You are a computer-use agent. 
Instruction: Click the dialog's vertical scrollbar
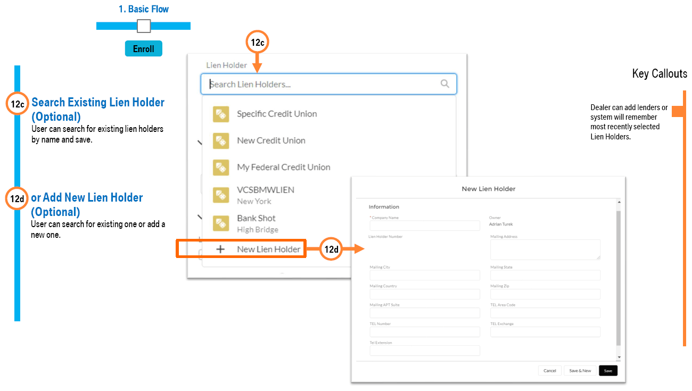[619, 277]
